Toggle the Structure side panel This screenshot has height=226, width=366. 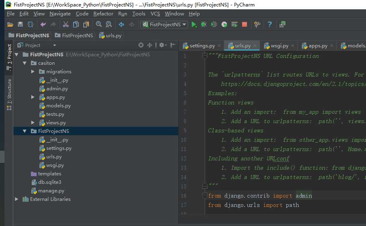click(x=9, y=94)
